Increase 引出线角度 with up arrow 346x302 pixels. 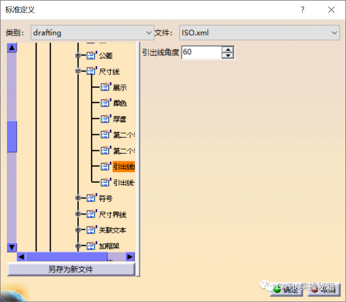coord(228,49)
